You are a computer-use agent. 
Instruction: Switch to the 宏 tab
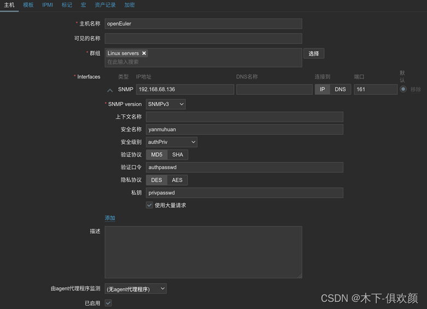[83, 5]
